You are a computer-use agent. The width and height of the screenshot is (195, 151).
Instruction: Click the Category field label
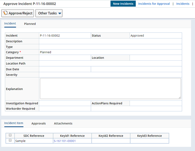point(12,52)
